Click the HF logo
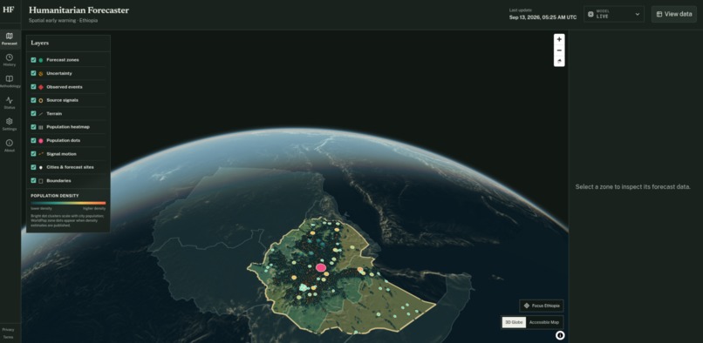Image resolution: width=703 pixels, height=343 pixels. [9, 10]
